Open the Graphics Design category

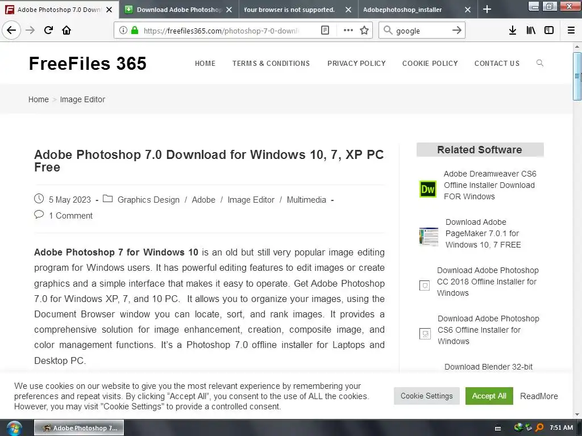coord(148,200)
